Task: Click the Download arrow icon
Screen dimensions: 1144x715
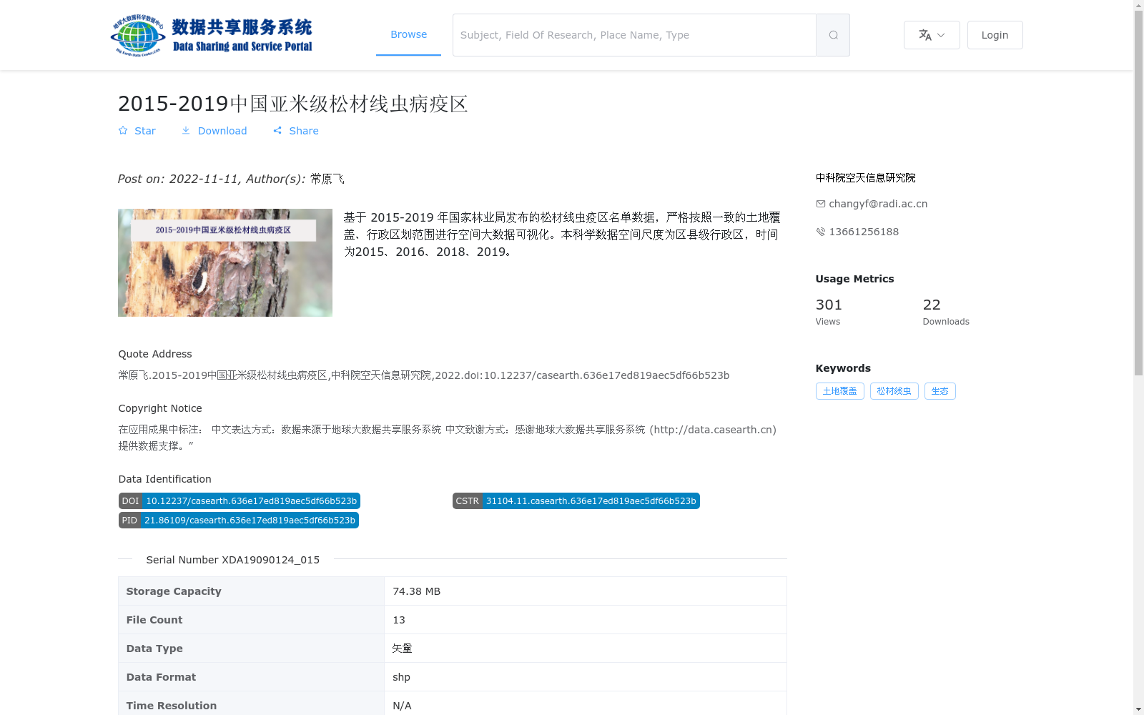Action: (x=186, y=131)
